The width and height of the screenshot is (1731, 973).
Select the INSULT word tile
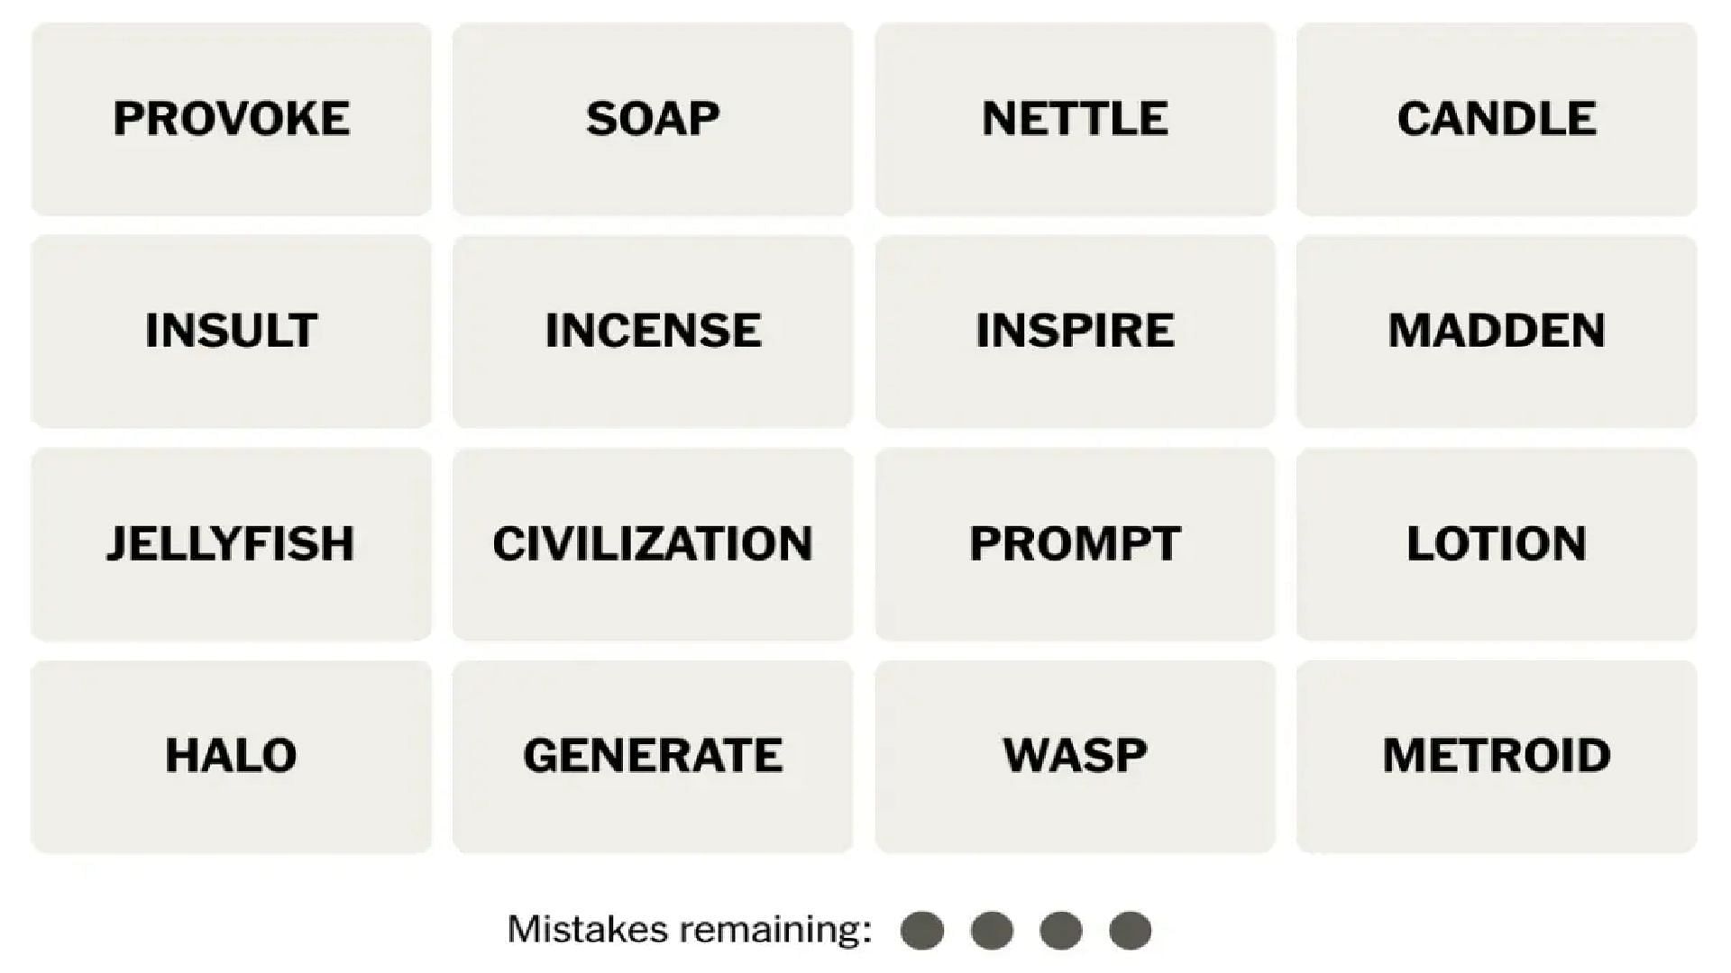(x=231, y=329)
